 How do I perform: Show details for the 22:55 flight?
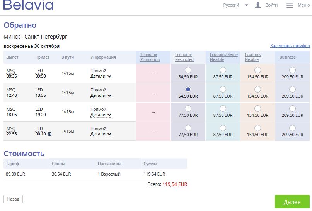pyautogui.click(x=101, y=134)
